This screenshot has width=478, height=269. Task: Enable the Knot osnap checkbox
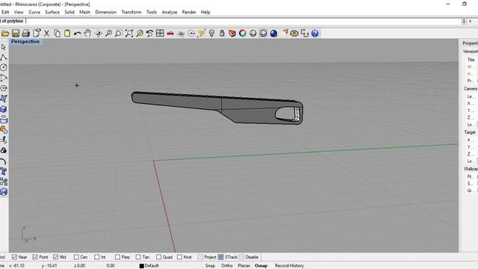click(x=179, y=257)
